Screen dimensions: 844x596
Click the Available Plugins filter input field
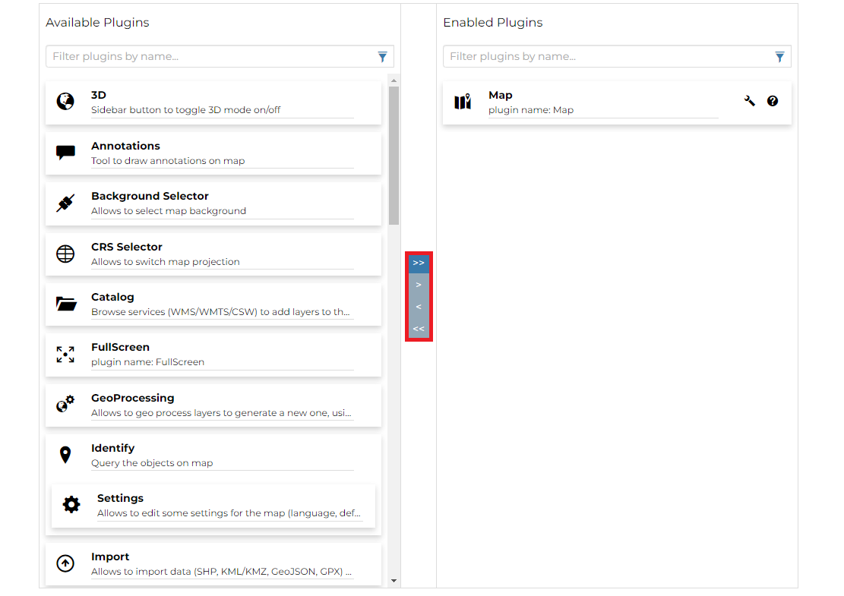(190, 56)
